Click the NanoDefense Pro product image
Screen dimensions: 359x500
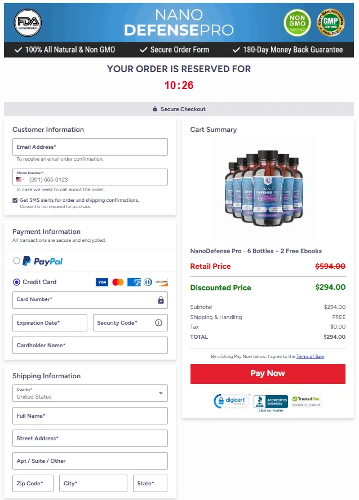pyautogui.click(x=264, y=187)
